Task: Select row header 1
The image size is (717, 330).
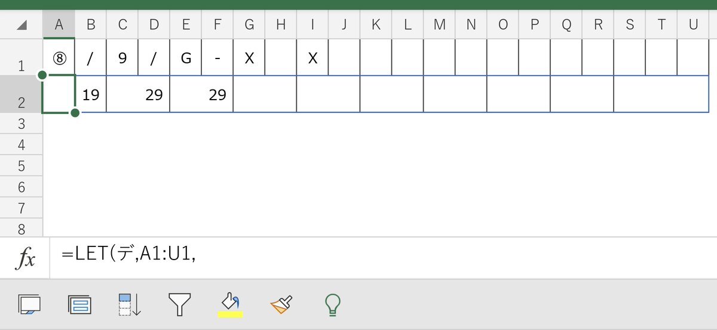Action: tap(22, 57)
